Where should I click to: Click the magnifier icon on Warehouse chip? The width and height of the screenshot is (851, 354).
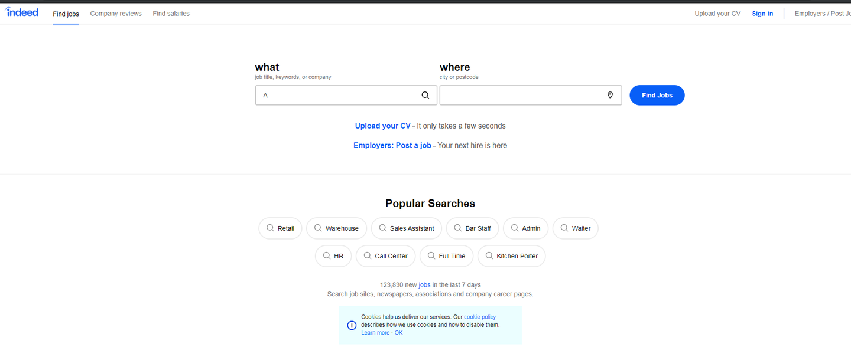tap(318, 228)
